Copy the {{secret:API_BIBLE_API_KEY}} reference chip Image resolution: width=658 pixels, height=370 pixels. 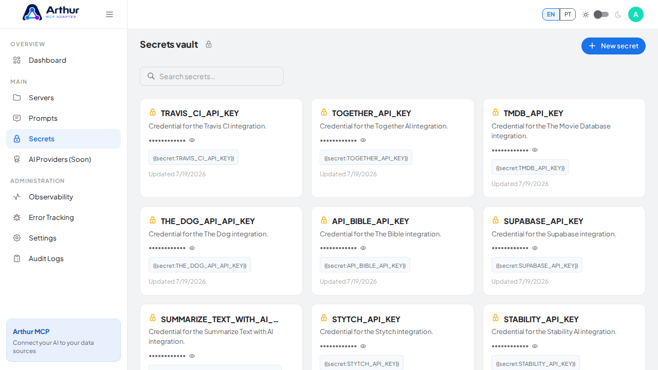(x=365, y=265)
